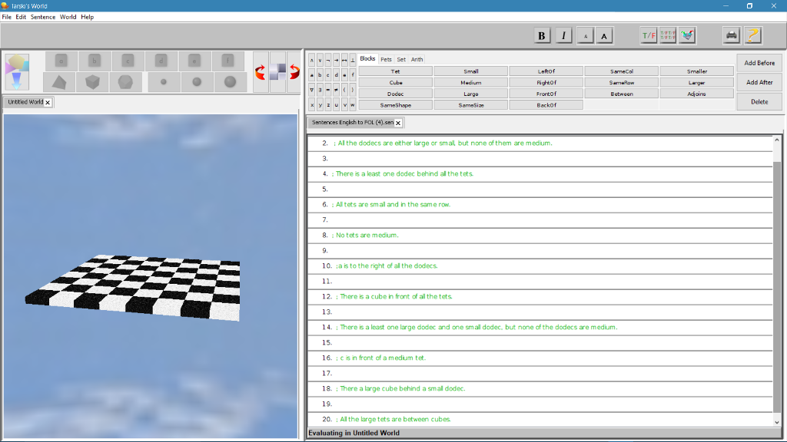Insert the Between predicate
Viewport: 787px width, 442px height.
(x=621, y=93)
